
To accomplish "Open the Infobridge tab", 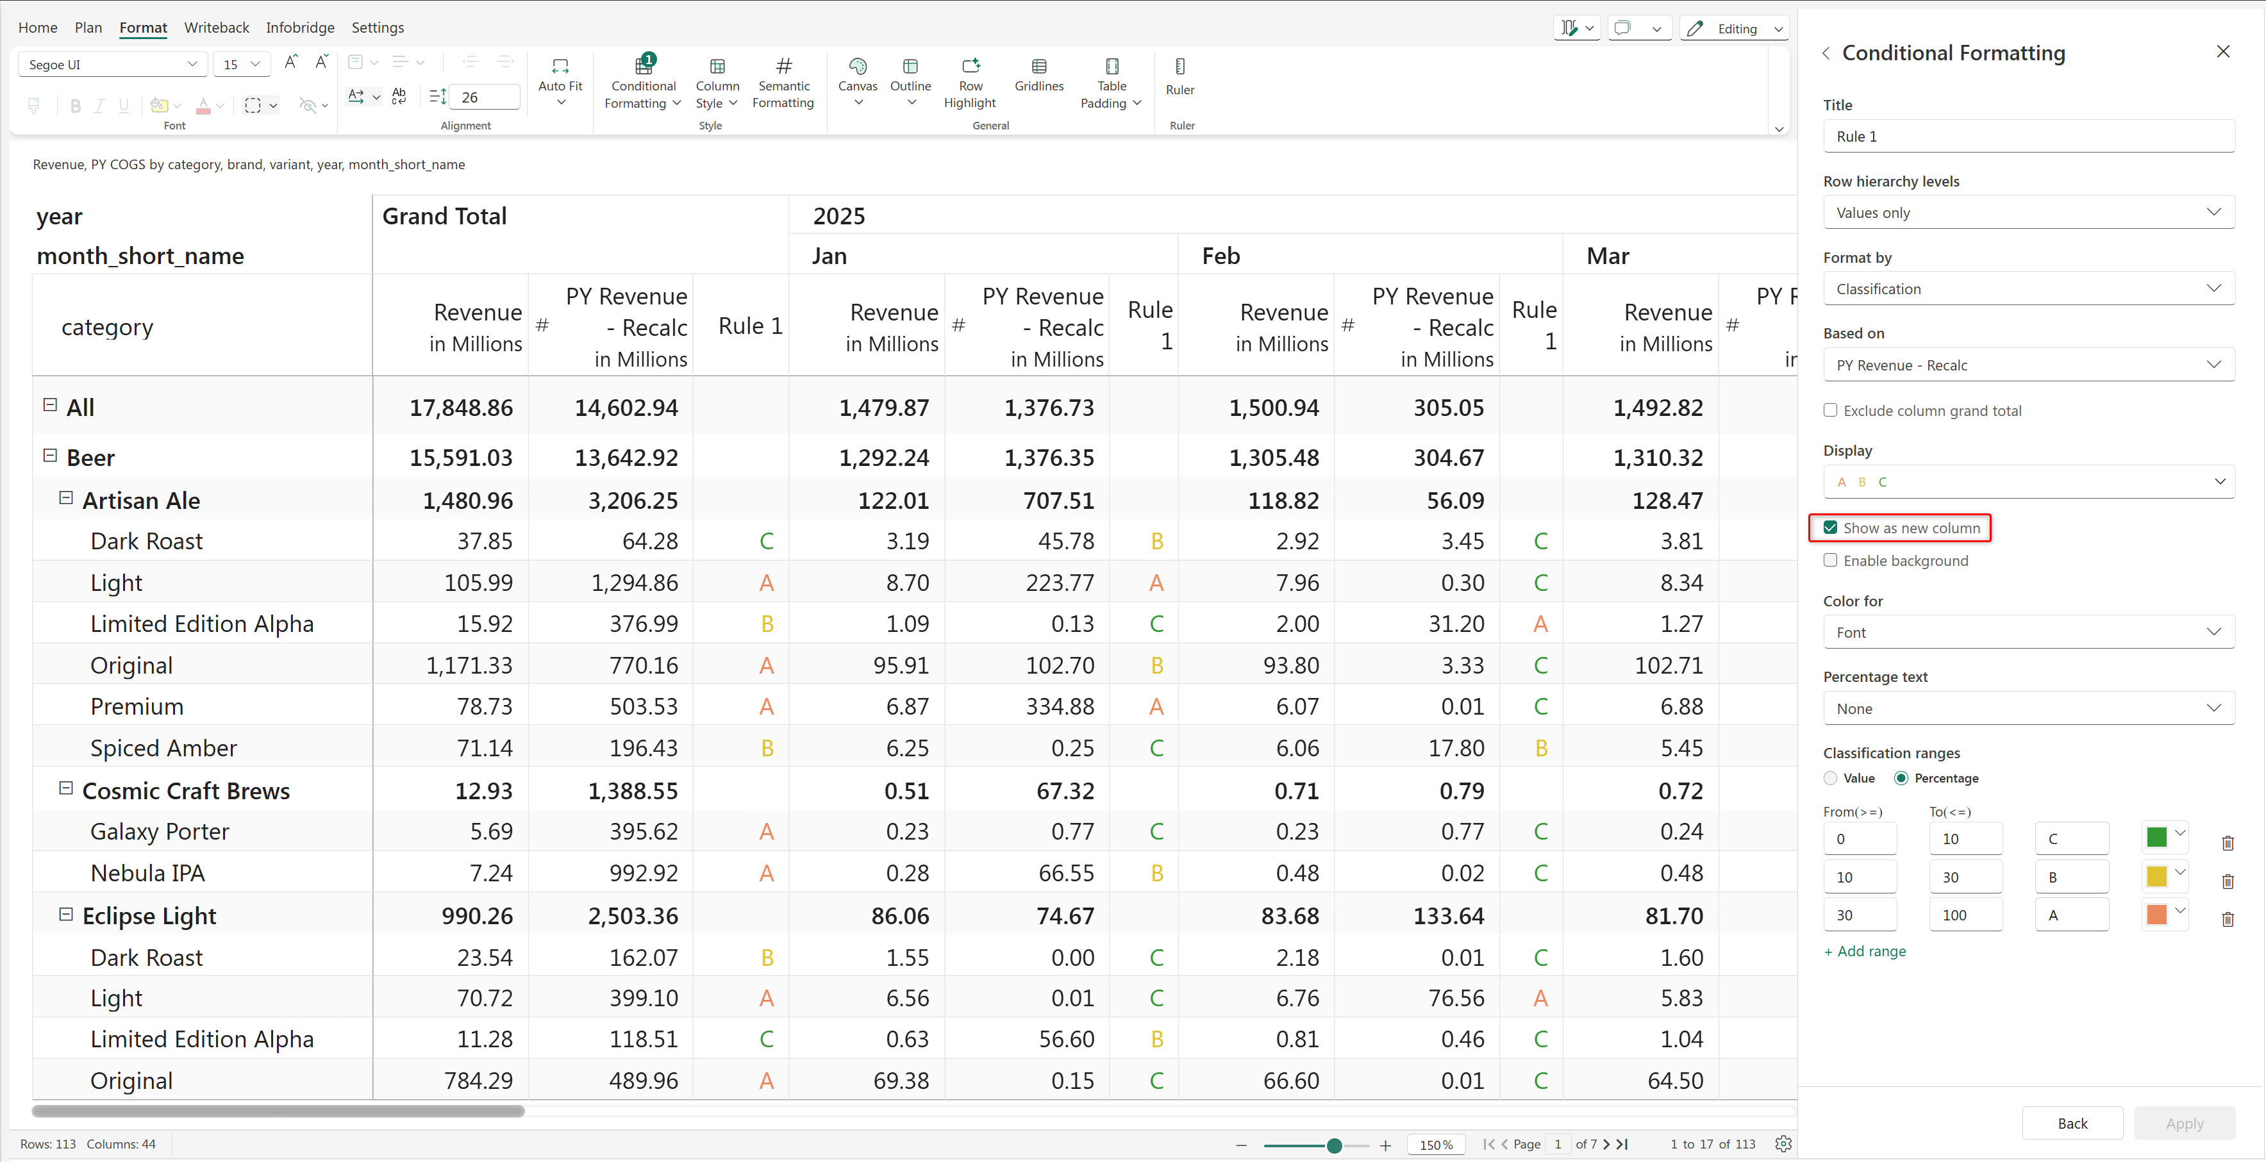I will click(x=300, y=28).
